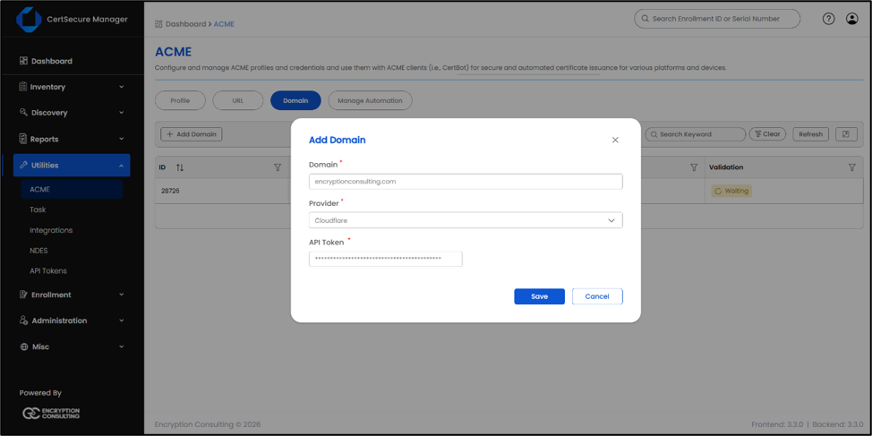Viewport: 872px width, 436px height.
Task: Click the Discovery magnifier icon in sidebar
Action: [23, 112]
